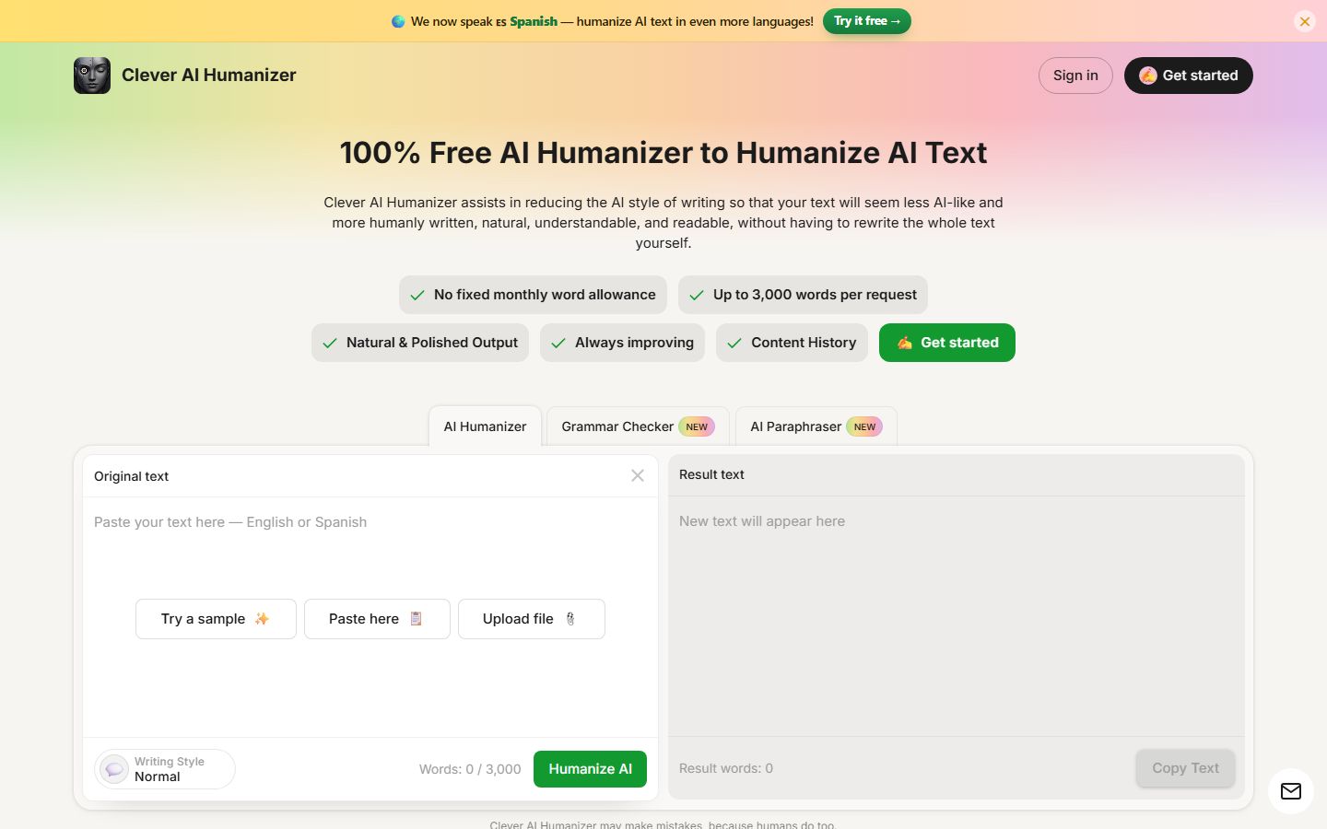Dismiss the Spanish announcement banner

tap(1305, 21)
